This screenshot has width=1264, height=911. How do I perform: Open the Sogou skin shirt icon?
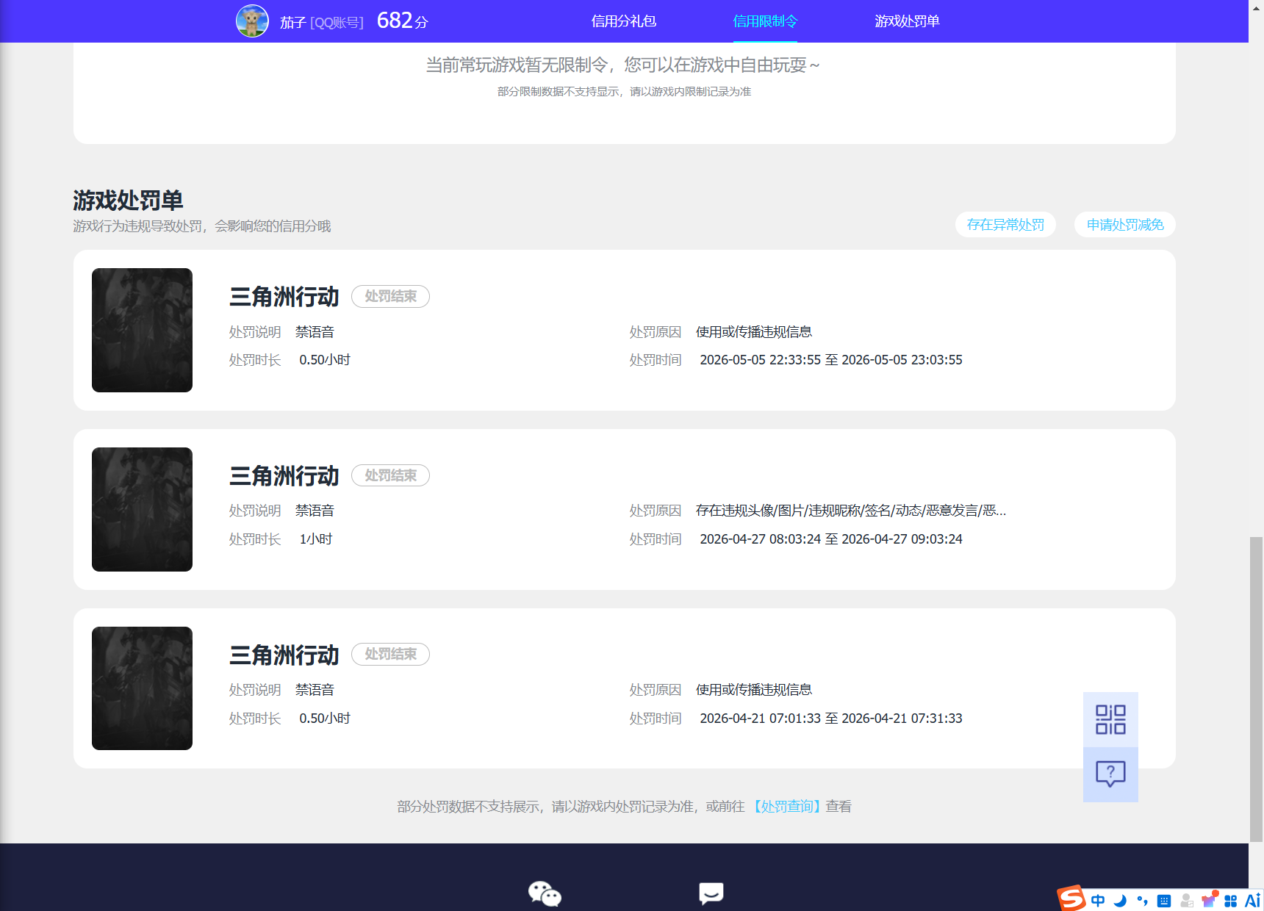click(x=1209, y=900)
